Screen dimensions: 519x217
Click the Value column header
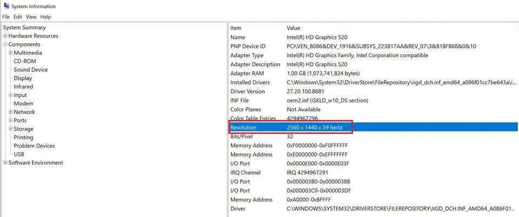pyautogui.click(x=294, y=28)
